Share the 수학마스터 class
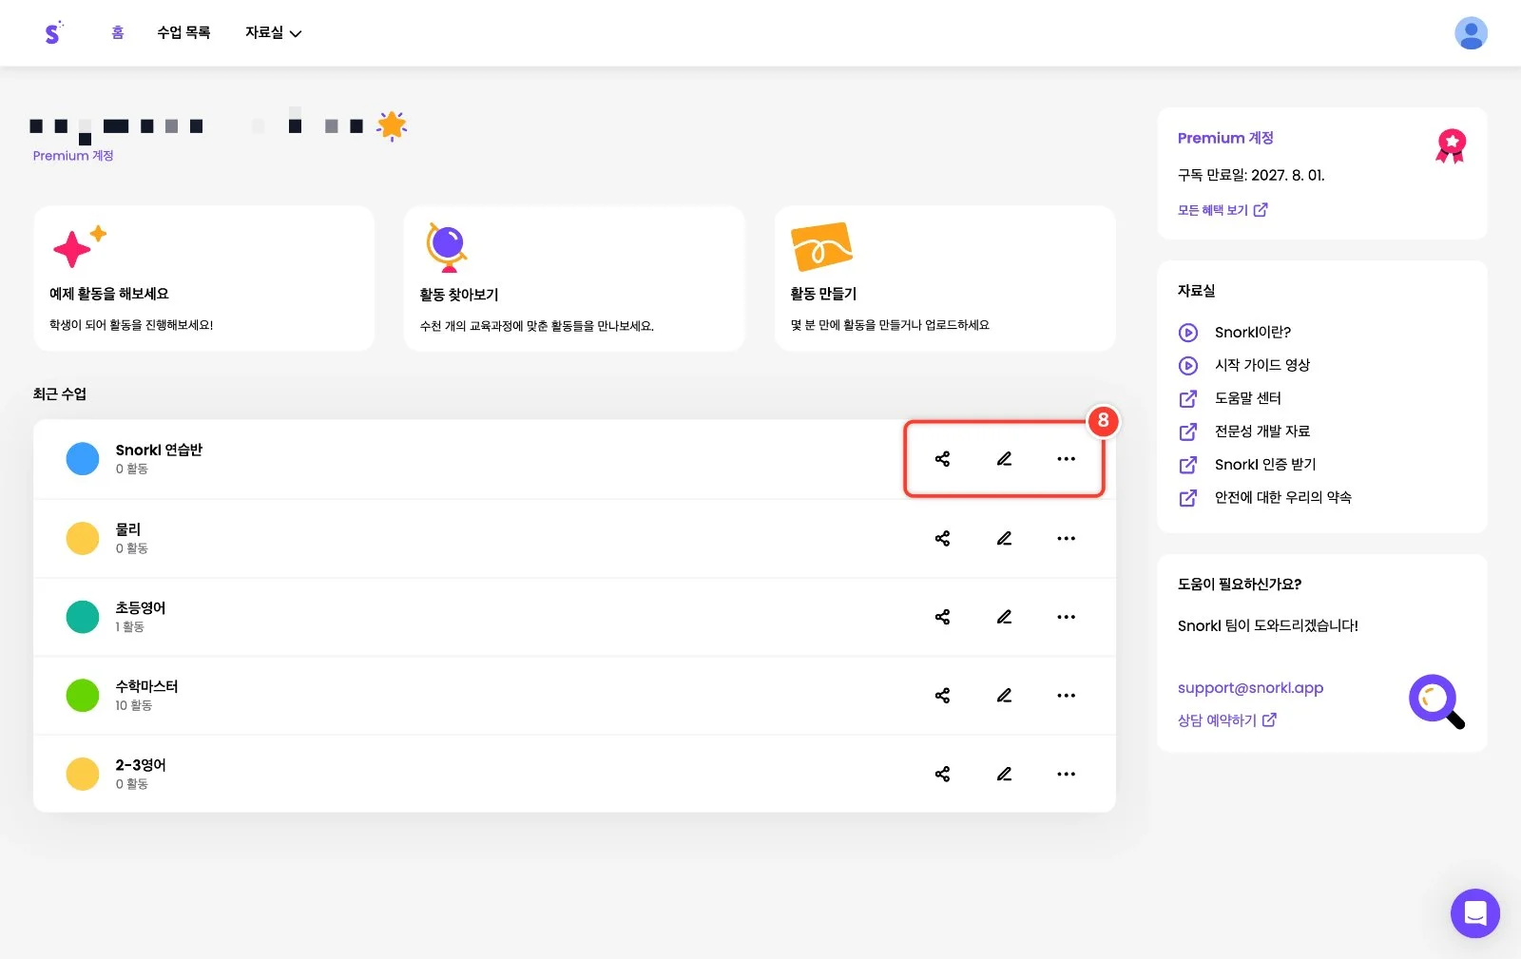The image size is (1521, 959). pos(942,696)
